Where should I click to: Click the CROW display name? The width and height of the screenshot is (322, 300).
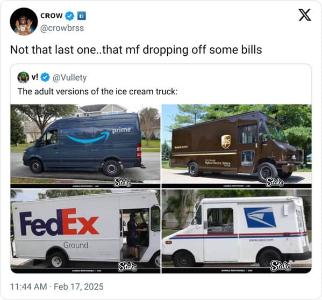pos(52,16)
